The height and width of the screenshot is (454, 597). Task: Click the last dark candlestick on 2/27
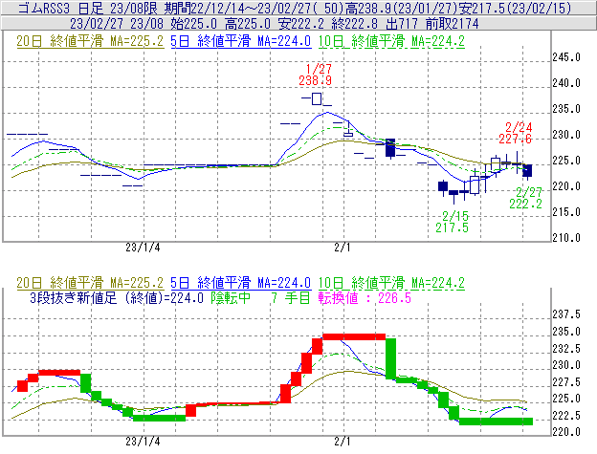coord(527,171)
